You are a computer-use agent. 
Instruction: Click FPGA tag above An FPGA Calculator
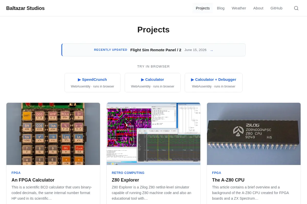coord(16,173)
